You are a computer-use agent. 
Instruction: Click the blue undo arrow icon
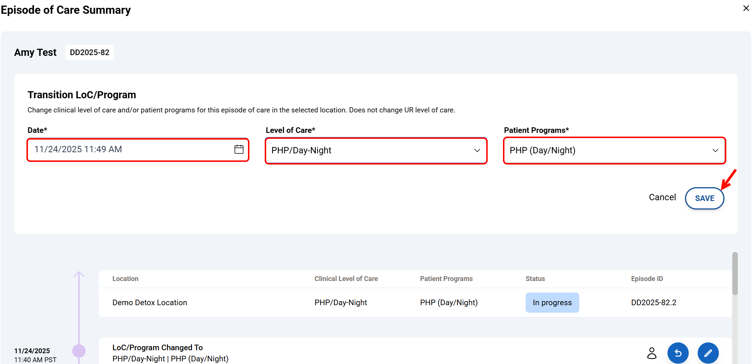click(x=678, y=352)
